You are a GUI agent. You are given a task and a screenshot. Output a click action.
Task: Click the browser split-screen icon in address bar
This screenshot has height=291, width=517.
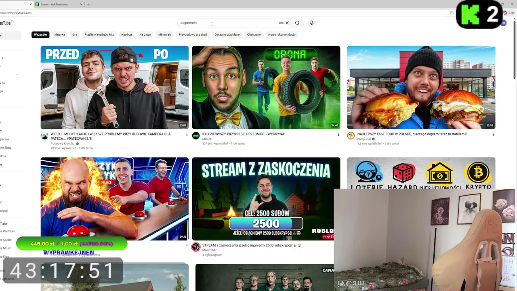452,13
